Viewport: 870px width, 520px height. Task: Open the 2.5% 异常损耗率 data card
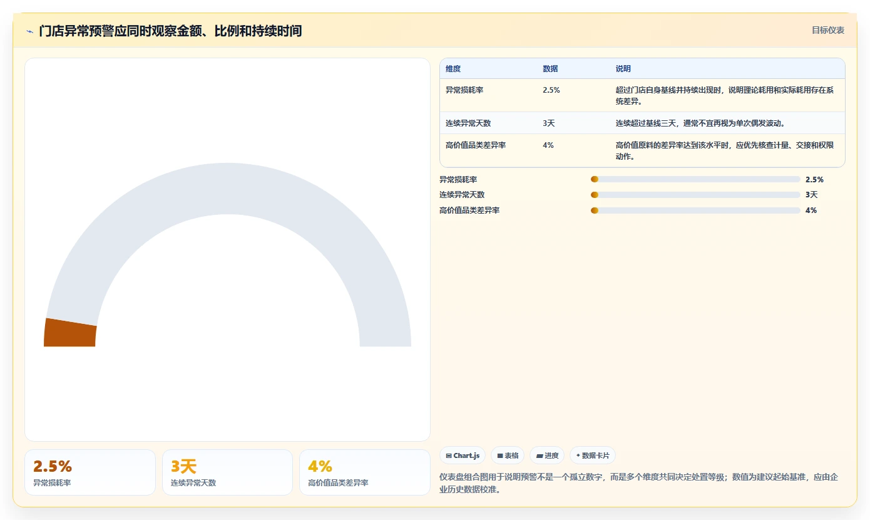[x=90, y=472]
